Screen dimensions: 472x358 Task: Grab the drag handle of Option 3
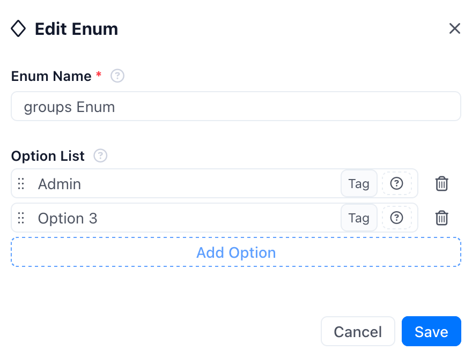pos(21,218)
